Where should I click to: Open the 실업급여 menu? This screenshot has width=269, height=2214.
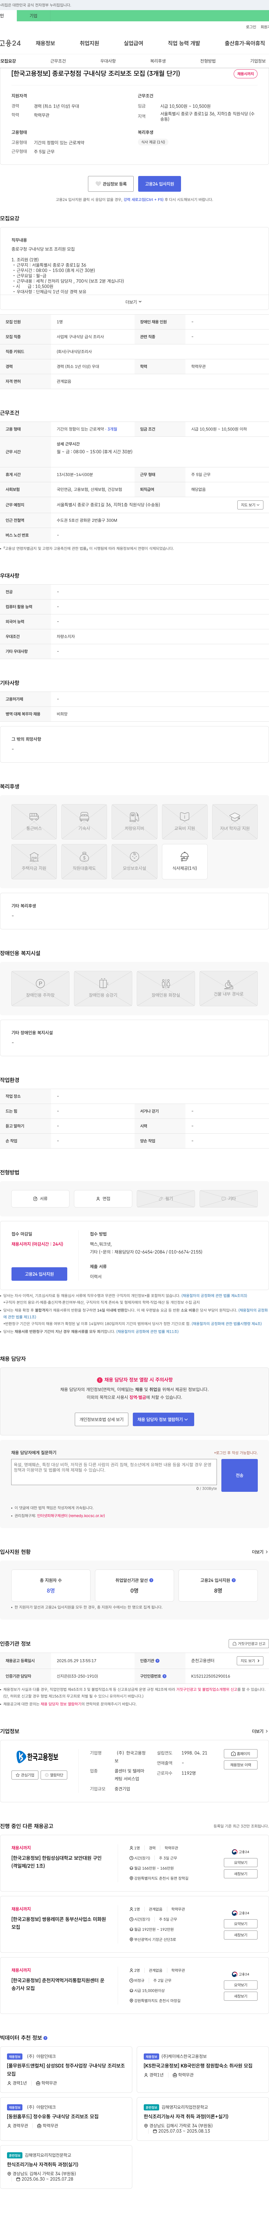pos(134,43)
